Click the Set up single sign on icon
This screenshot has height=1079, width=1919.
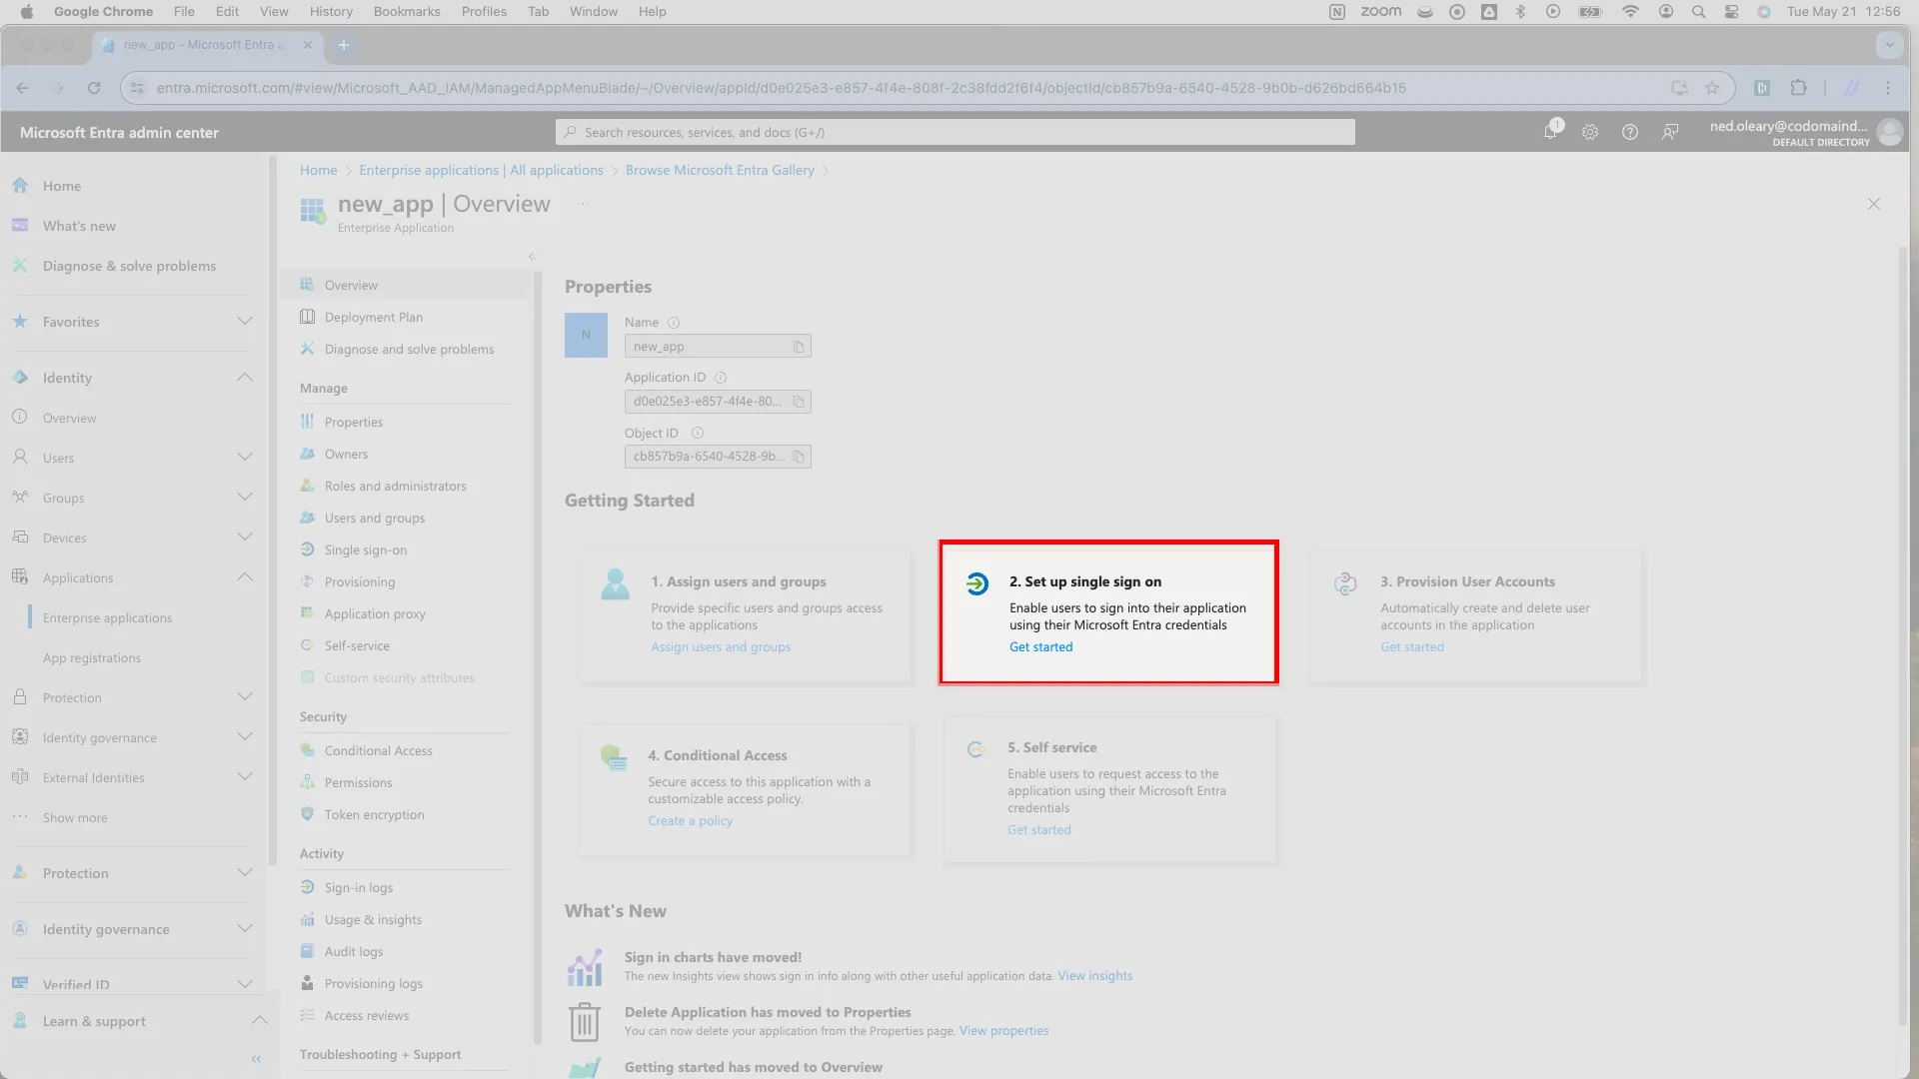tap(977, 583)
